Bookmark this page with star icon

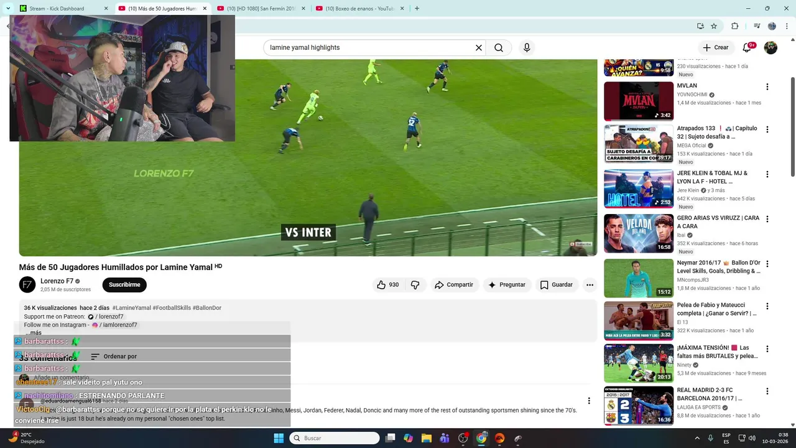(714, 26)
